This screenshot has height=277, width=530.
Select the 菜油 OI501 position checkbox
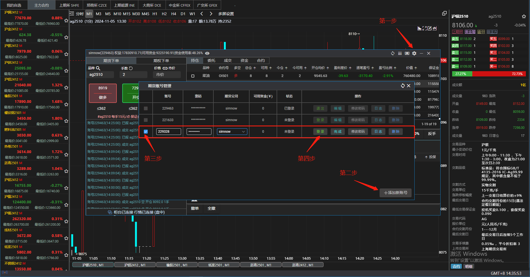pos(193,76)
